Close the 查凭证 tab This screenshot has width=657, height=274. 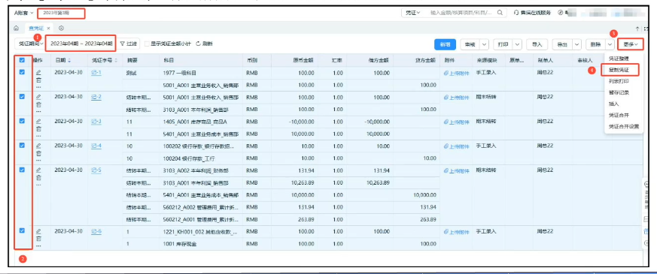point(48,29)
